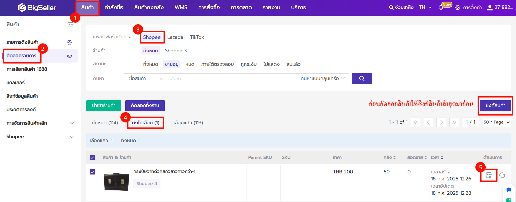
Task: Click the blue search magnifier button
Action: pos(362,79)
